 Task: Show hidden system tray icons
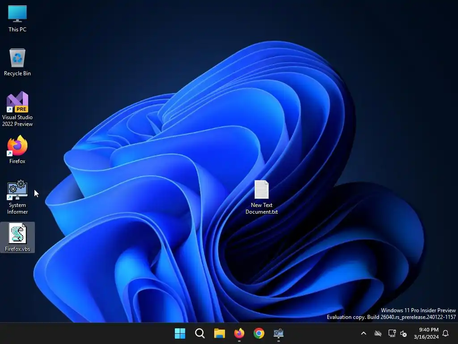[364, 333]
